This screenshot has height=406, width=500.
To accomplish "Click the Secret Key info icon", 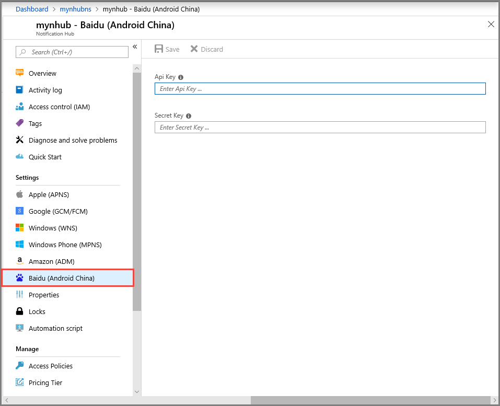I will coord(189,116).
